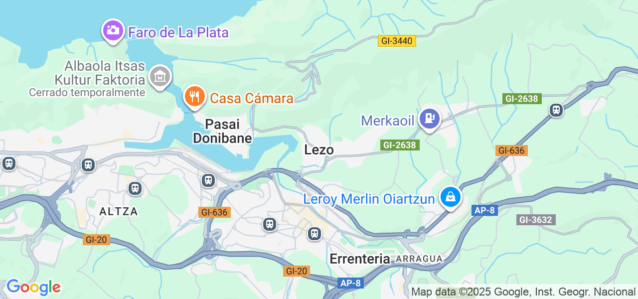Select the train station icon near GI-2638 top right
This screenshot has height=299, width=638.
556,110
